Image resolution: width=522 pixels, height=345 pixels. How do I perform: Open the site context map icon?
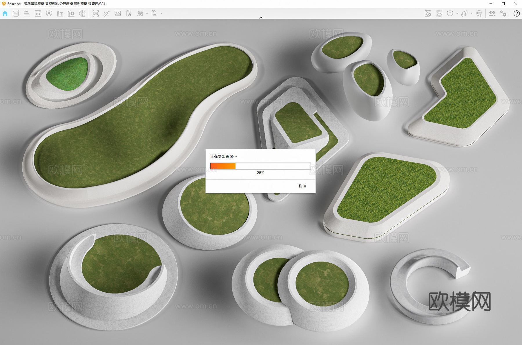[49, 13]
